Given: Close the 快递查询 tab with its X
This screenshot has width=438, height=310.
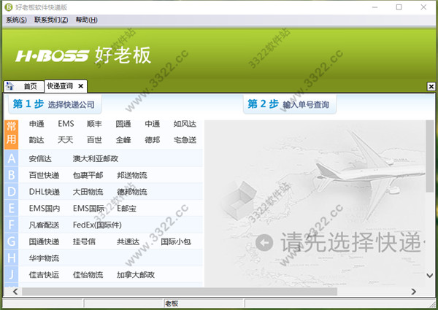Looking at the screenshot, I should pyautogui.click(x=81, y=86).
